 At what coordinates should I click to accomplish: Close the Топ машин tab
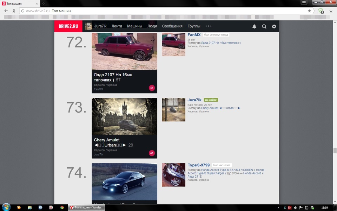(37, 4)
